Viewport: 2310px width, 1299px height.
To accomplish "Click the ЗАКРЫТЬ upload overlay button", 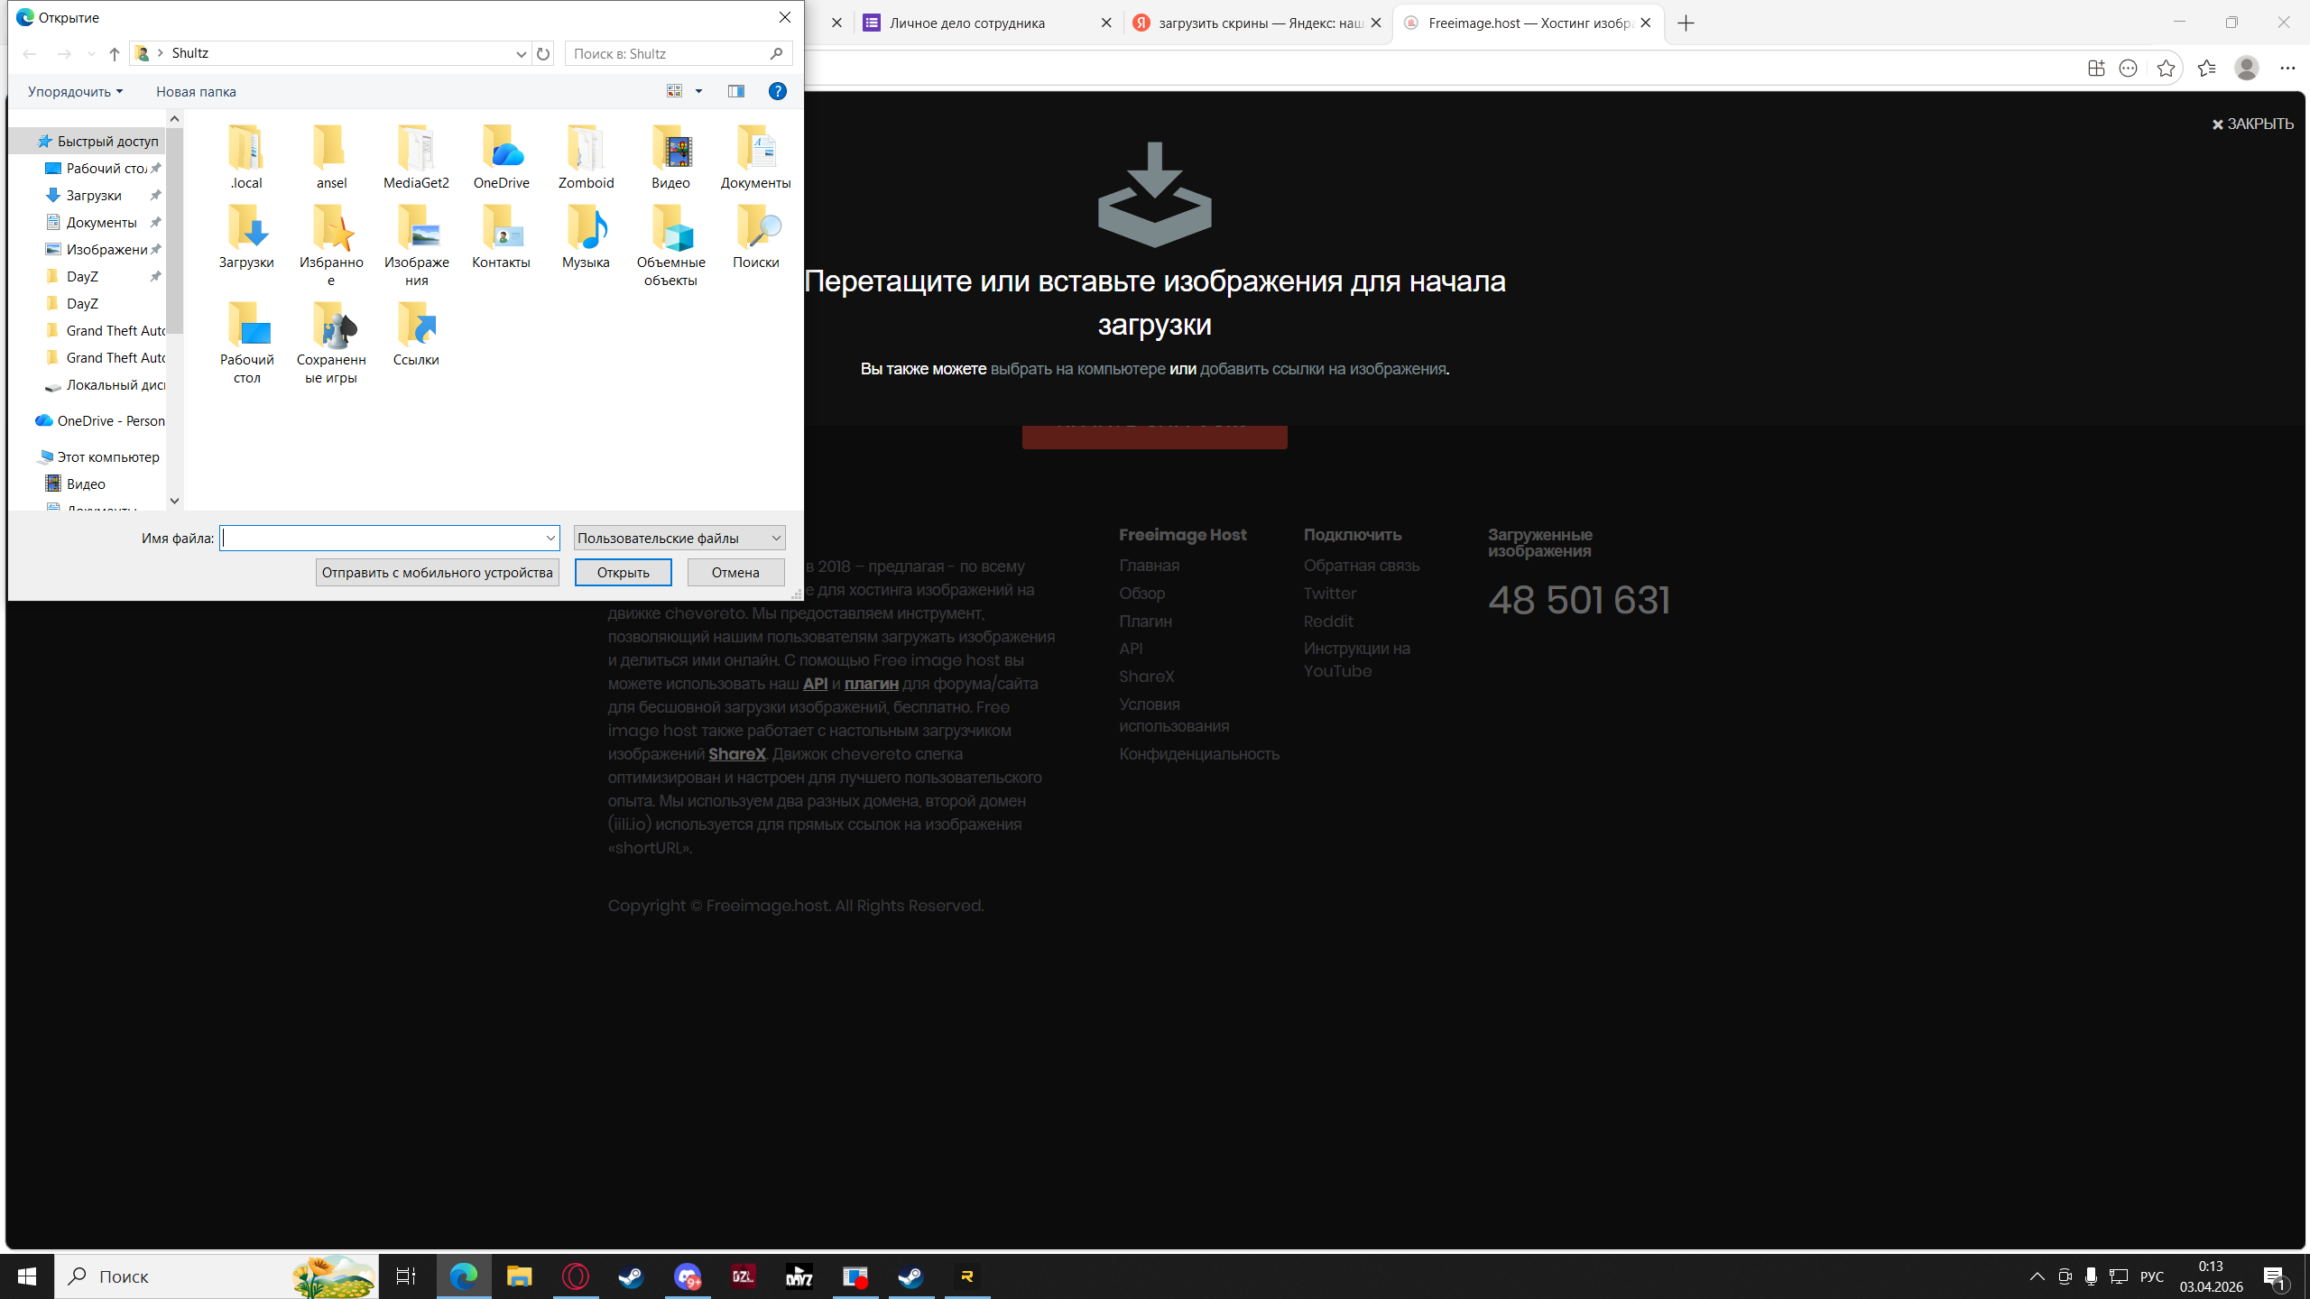I will (x=2252, y=124).
